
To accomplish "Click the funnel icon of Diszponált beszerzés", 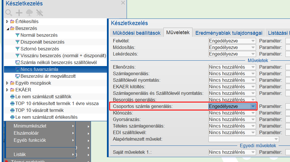I will pos(17,42).
